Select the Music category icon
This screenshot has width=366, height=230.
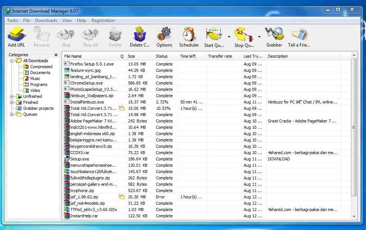pyautogui.click(x=27, y=79)
